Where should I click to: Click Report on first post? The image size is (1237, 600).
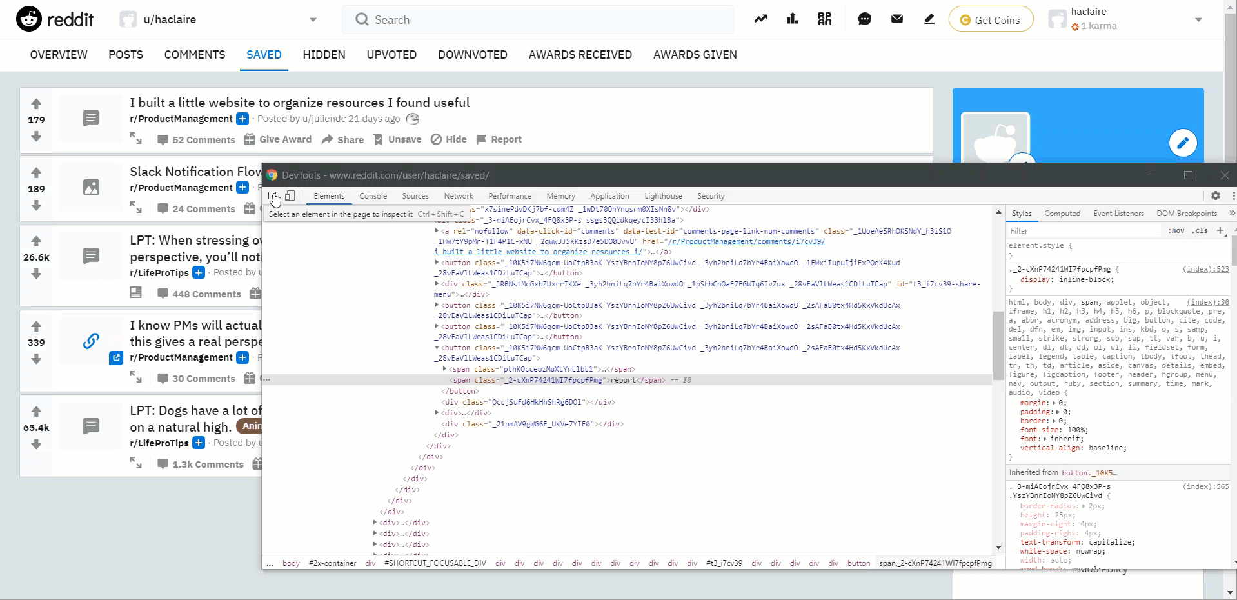pos(499,139)
